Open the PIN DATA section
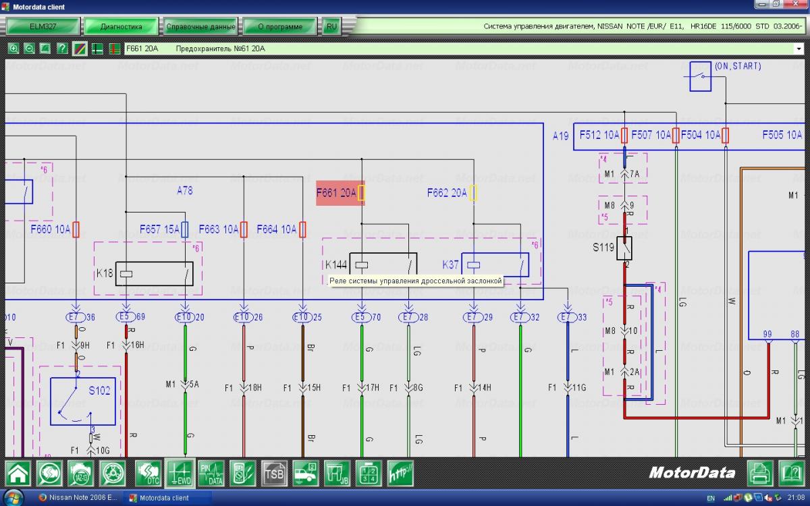Screen dimensions: 810x506 pos(211,473)
